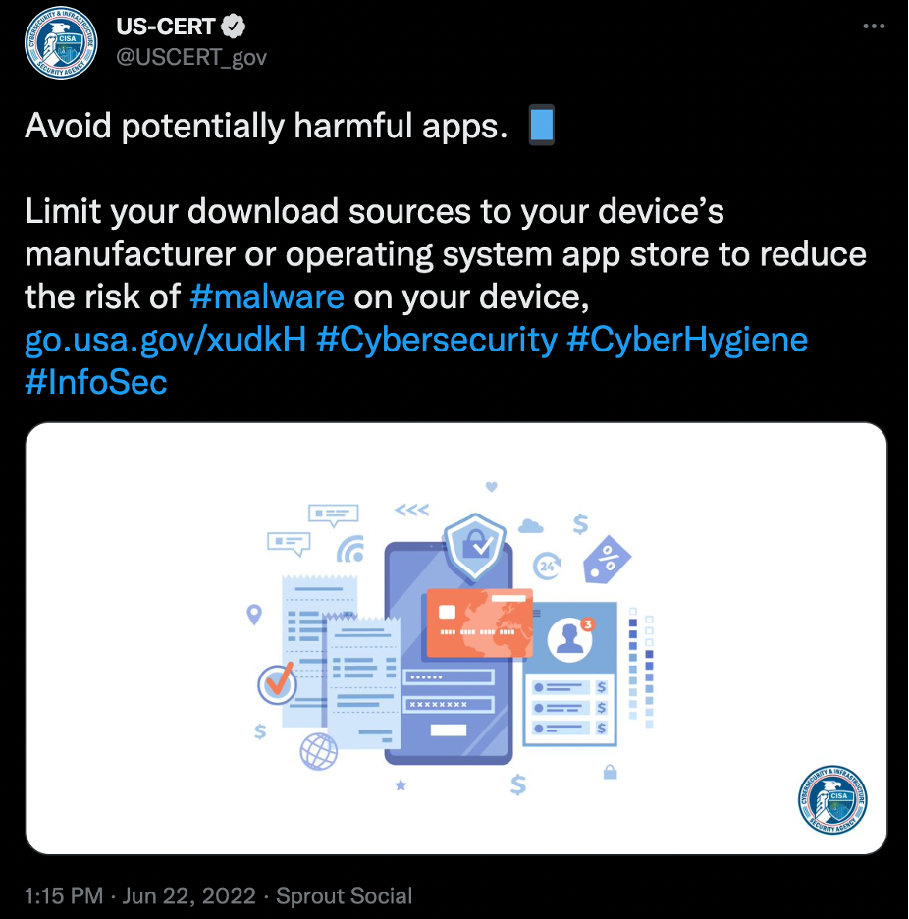Click the mobile phone emoji
Screen dimensions: 909x919
coord(542,125)
